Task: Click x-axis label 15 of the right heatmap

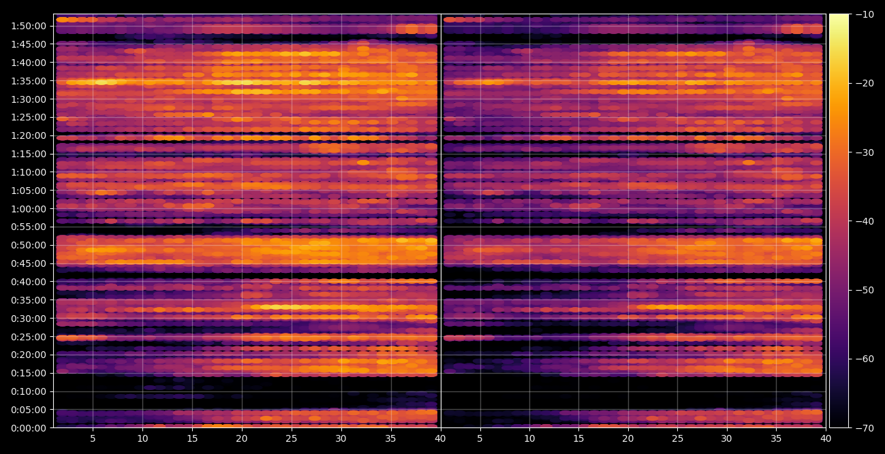Action: [578, 439]
